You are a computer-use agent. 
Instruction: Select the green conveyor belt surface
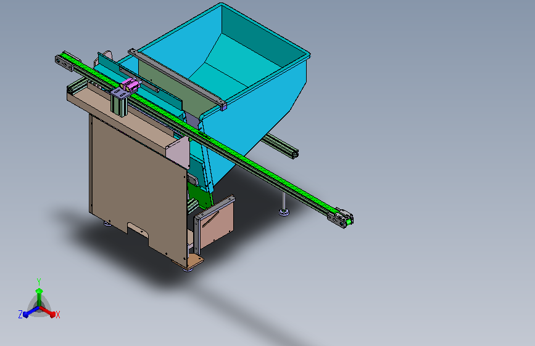205,134
